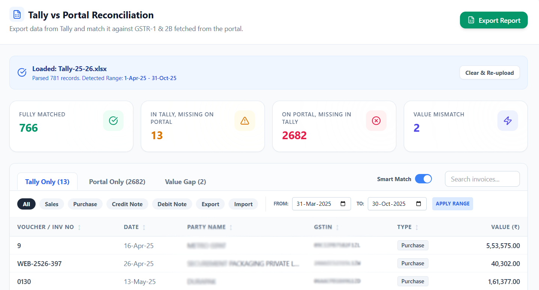The image size is (539, 290).
Task: Click the red X circle icon in Missing in Tally card
Action: 376,120
